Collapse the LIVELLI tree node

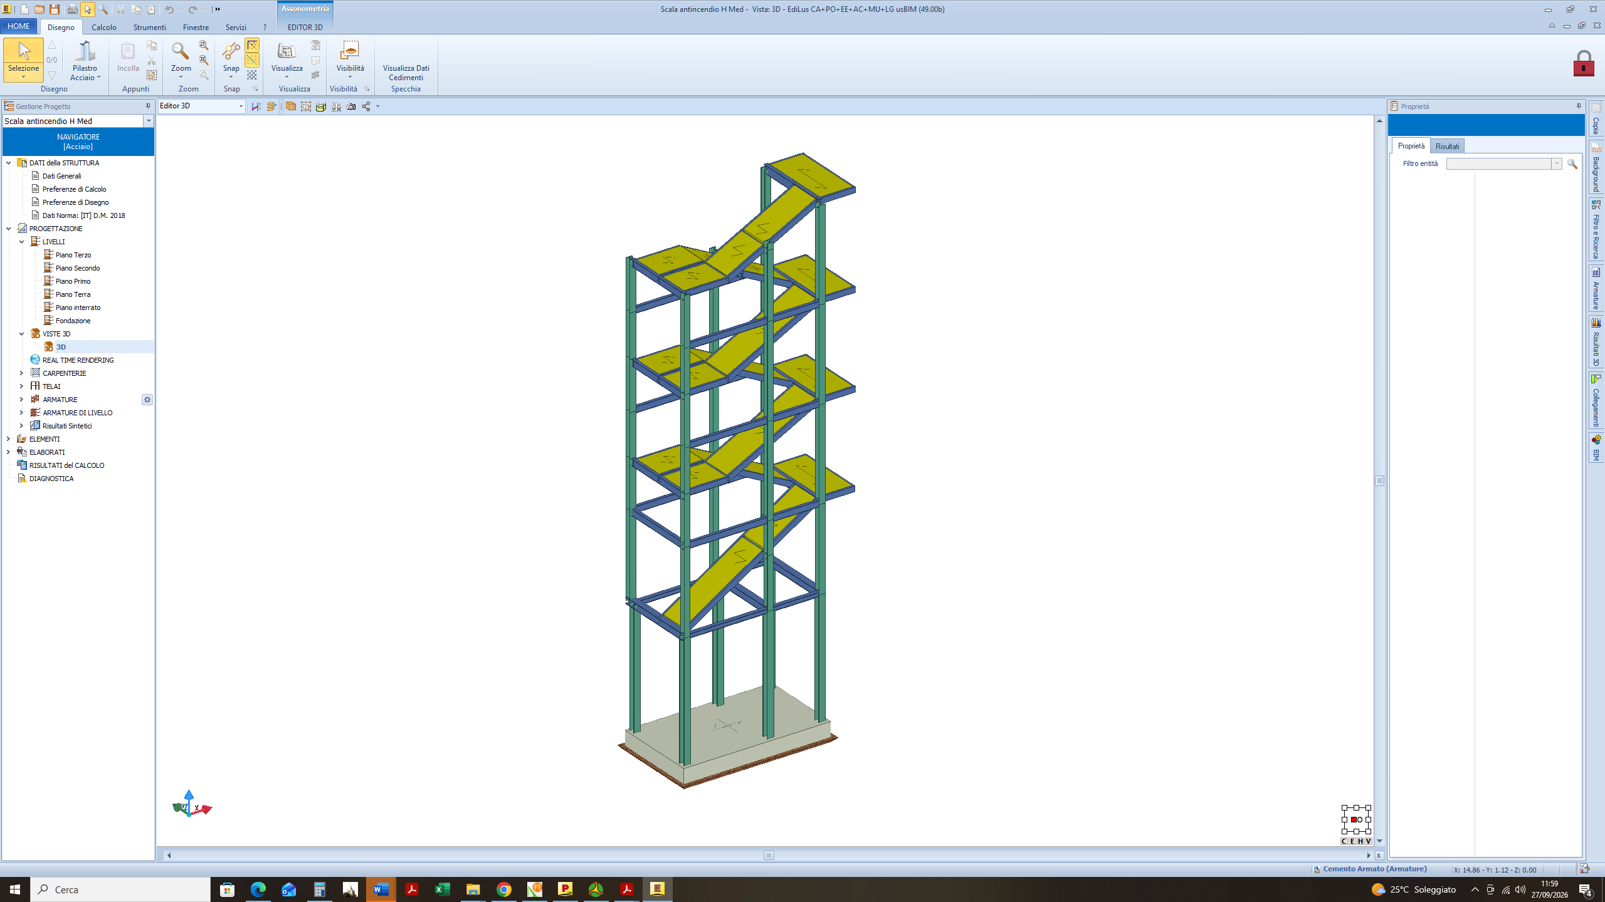click(x=21, y=242)
